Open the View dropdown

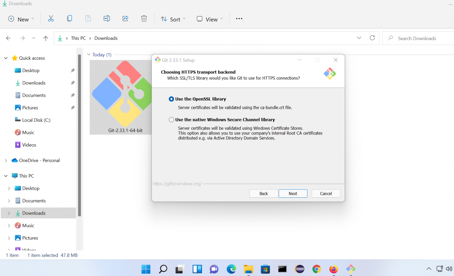click(210, 19)
